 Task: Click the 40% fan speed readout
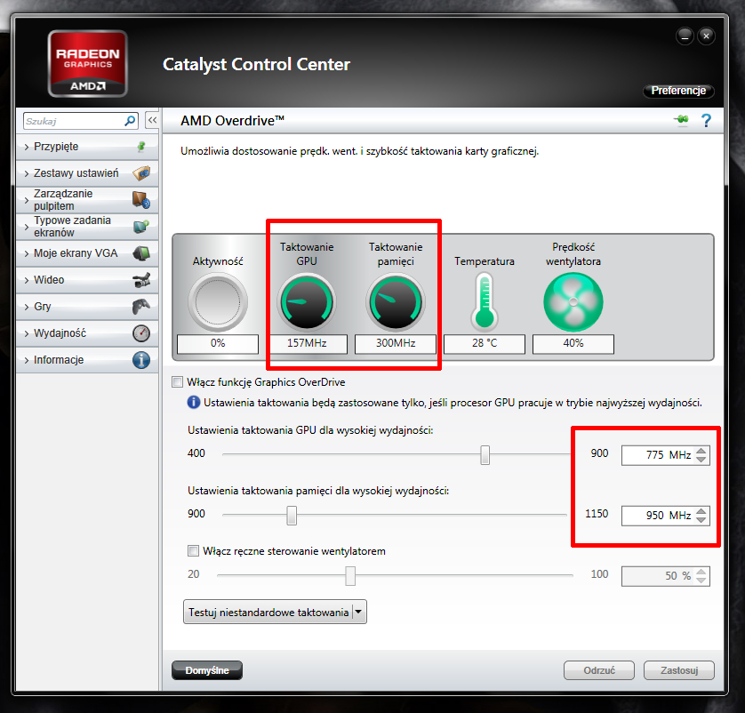point(573,343)
